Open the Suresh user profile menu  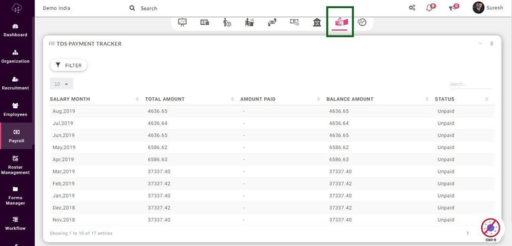click(x=487, y=8)
